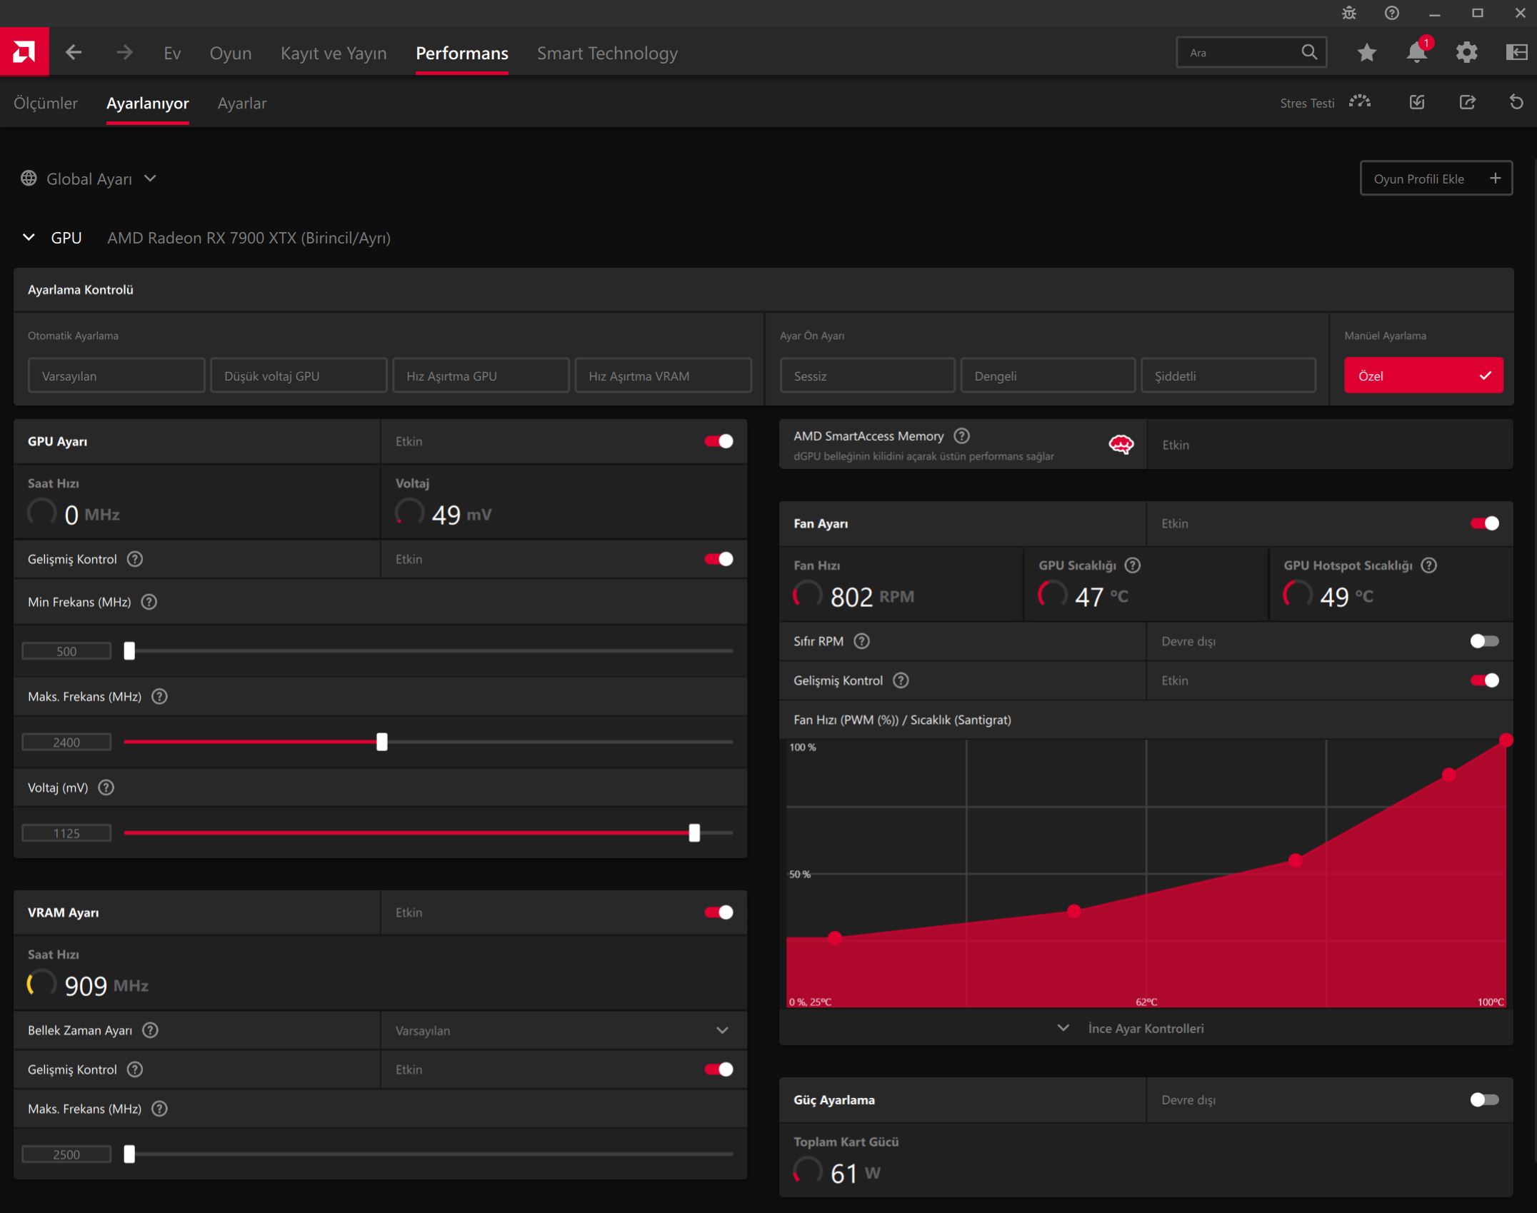Collapse the GPU section chevron
Image resolution: width=1537 pixels, height=1213 pixels.
coord(29,237)
